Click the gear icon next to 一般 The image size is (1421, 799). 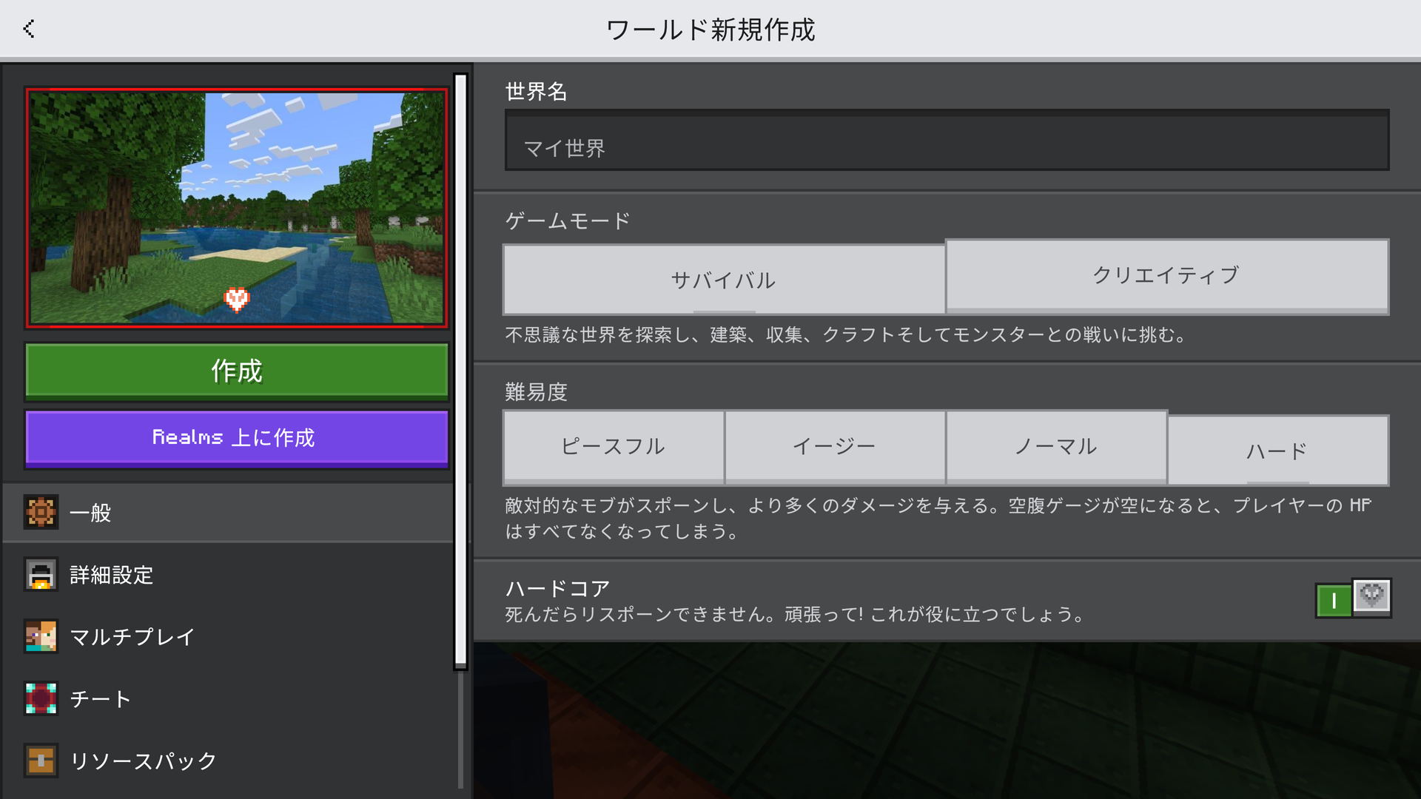(41, 512)
